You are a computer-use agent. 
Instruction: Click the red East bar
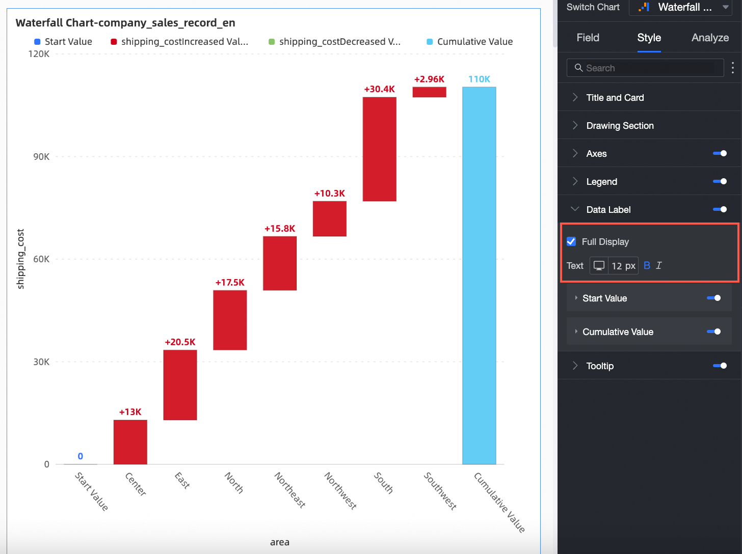point(180,385)
